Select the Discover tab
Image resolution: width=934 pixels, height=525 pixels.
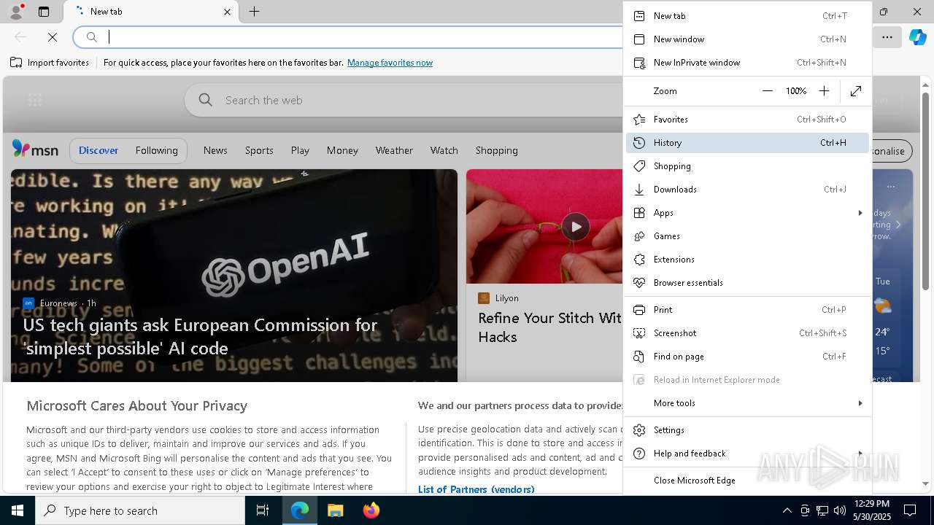pyautogui.click(x=99, y=150)
